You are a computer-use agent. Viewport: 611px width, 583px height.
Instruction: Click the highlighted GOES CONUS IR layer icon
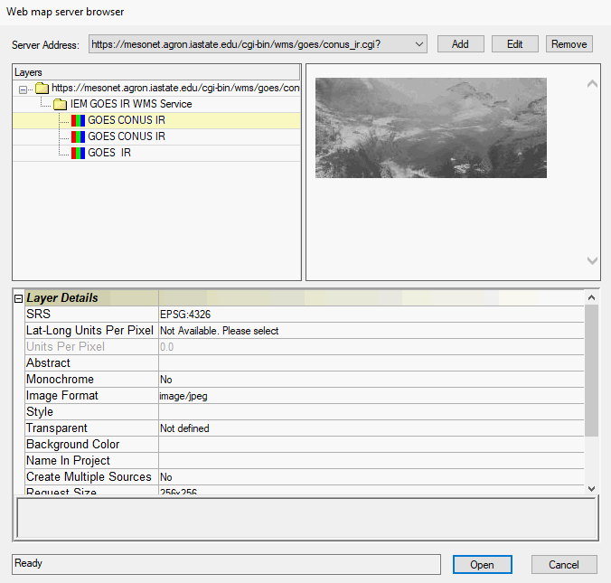click(78, 120)
